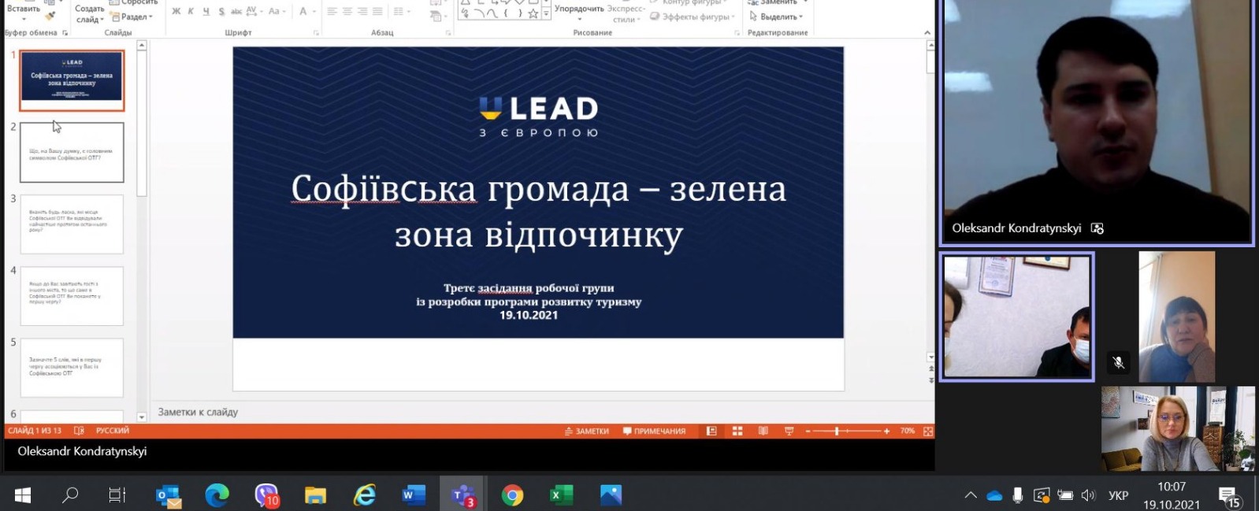Select slide 3 thumbnail
This screenshot has width=1259, height=511.
pos(72,224)
